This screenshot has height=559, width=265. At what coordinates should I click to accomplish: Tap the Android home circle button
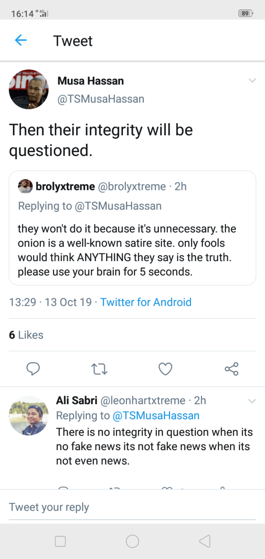tap(132, 541)
